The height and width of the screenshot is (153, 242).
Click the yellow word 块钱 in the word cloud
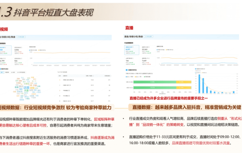coord(32,88)
